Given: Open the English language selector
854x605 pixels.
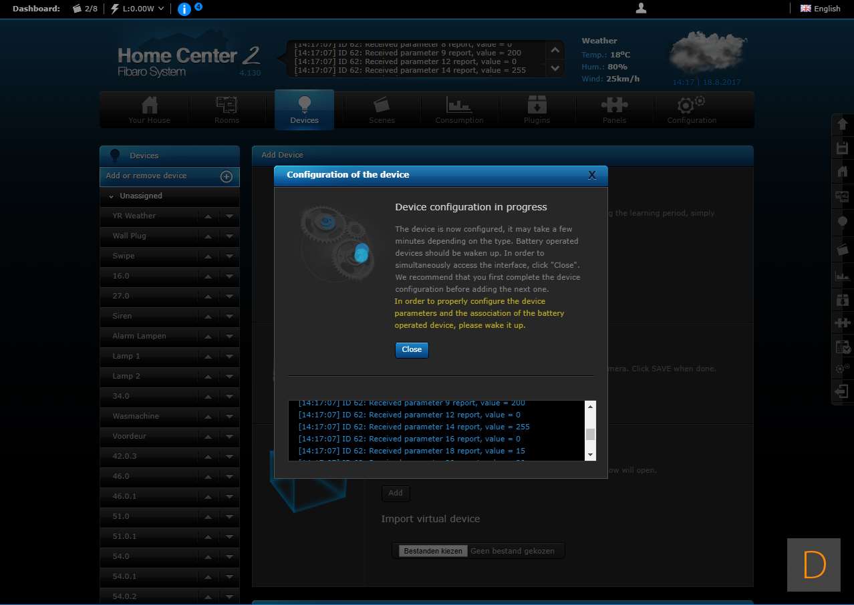Looking at the screenshot, I should [821, 9].
